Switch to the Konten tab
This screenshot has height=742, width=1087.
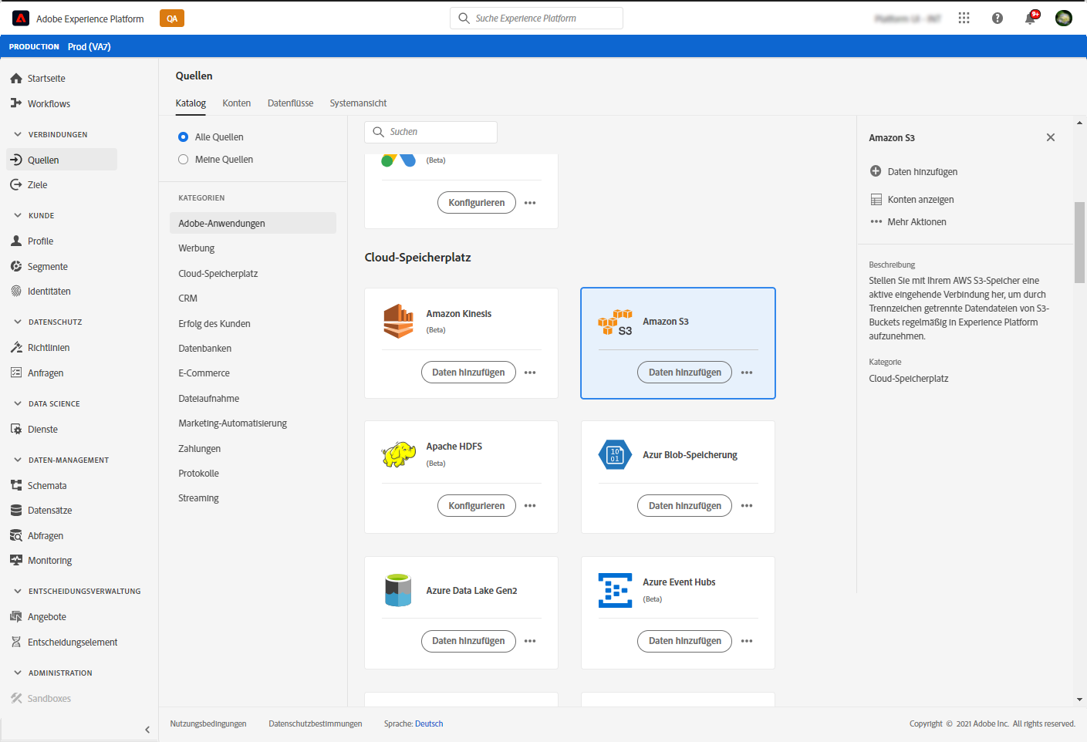point(237,103)
